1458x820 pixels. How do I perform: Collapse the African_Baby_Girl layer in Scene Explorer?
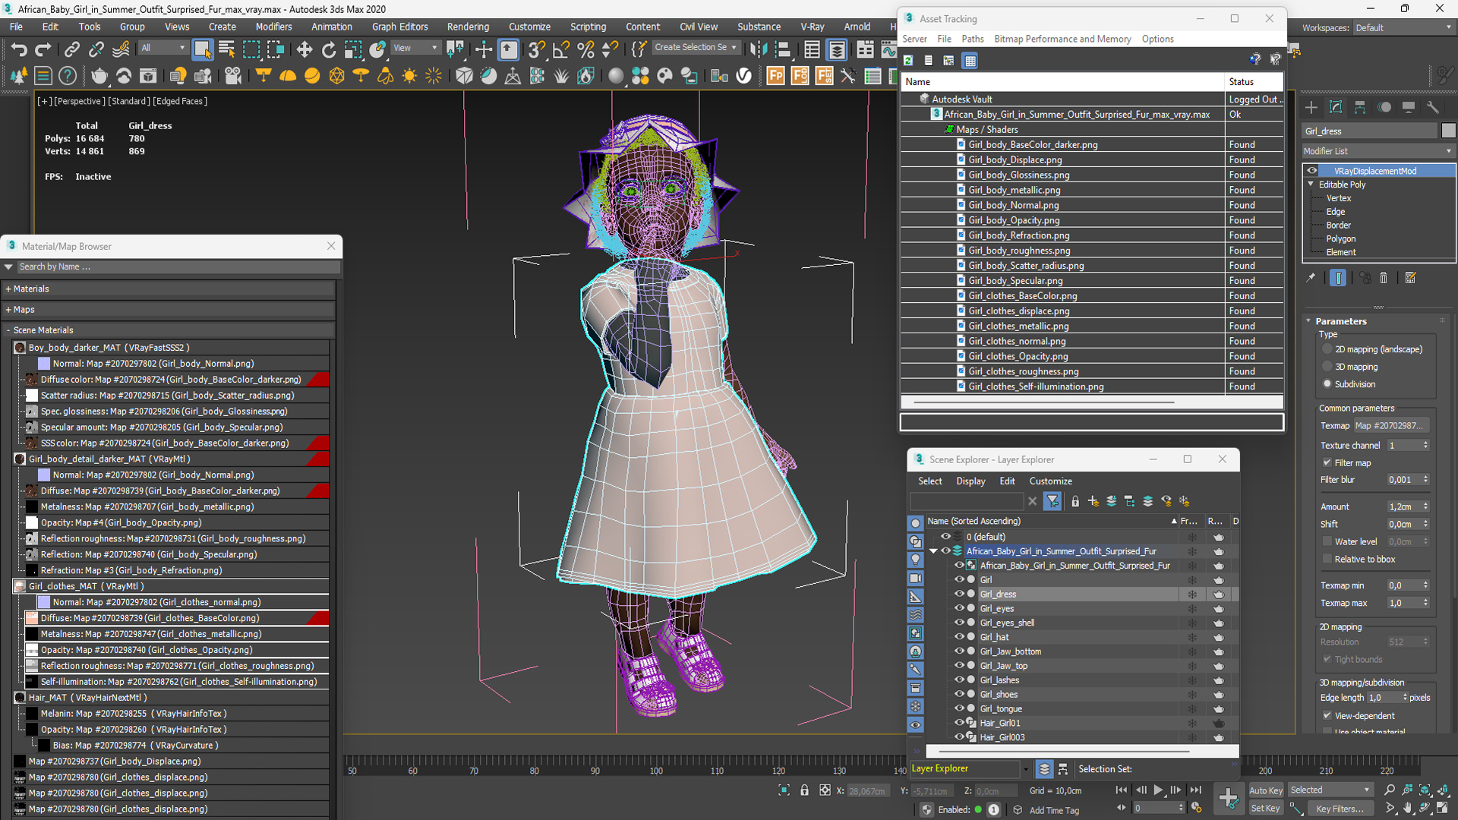click(933, 551)
